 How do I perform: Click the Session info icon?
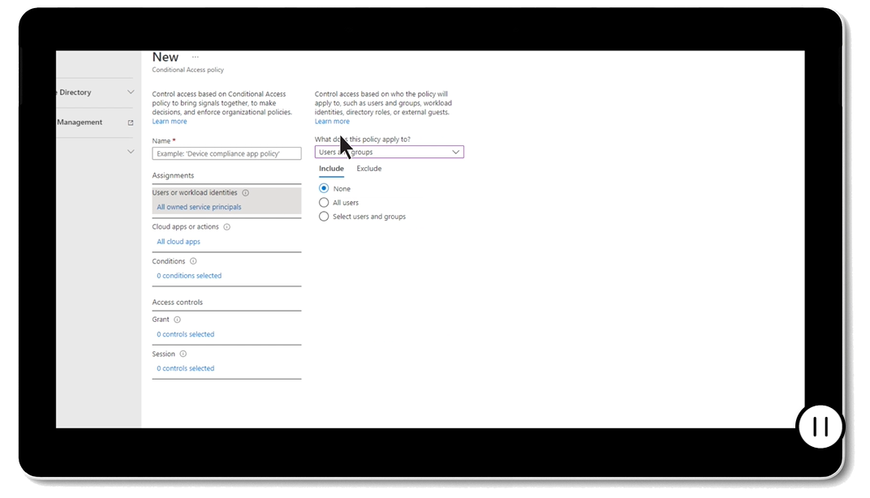[x=183, y=354]
